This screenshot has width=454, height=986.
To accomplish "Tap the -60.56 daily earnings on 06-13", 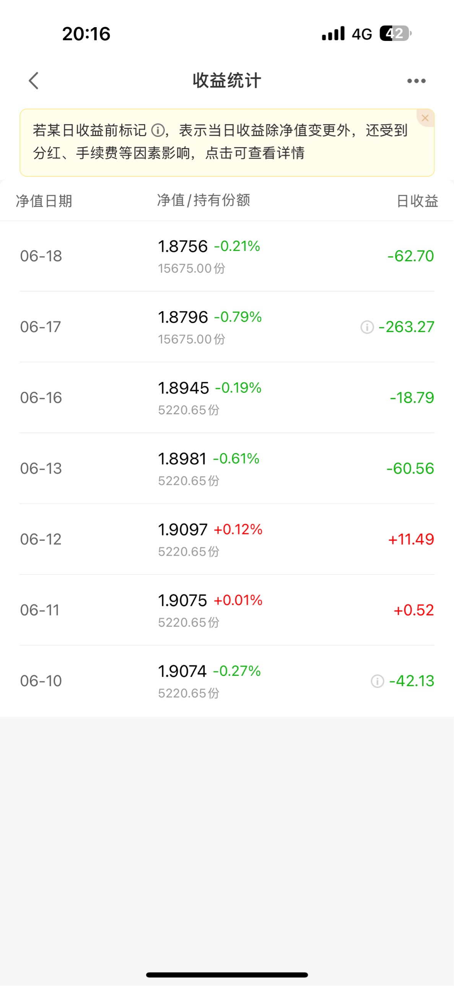I will 410,469.
